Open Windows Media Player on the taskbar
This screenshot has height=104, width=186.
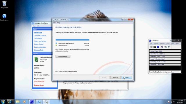coord(24,102)
